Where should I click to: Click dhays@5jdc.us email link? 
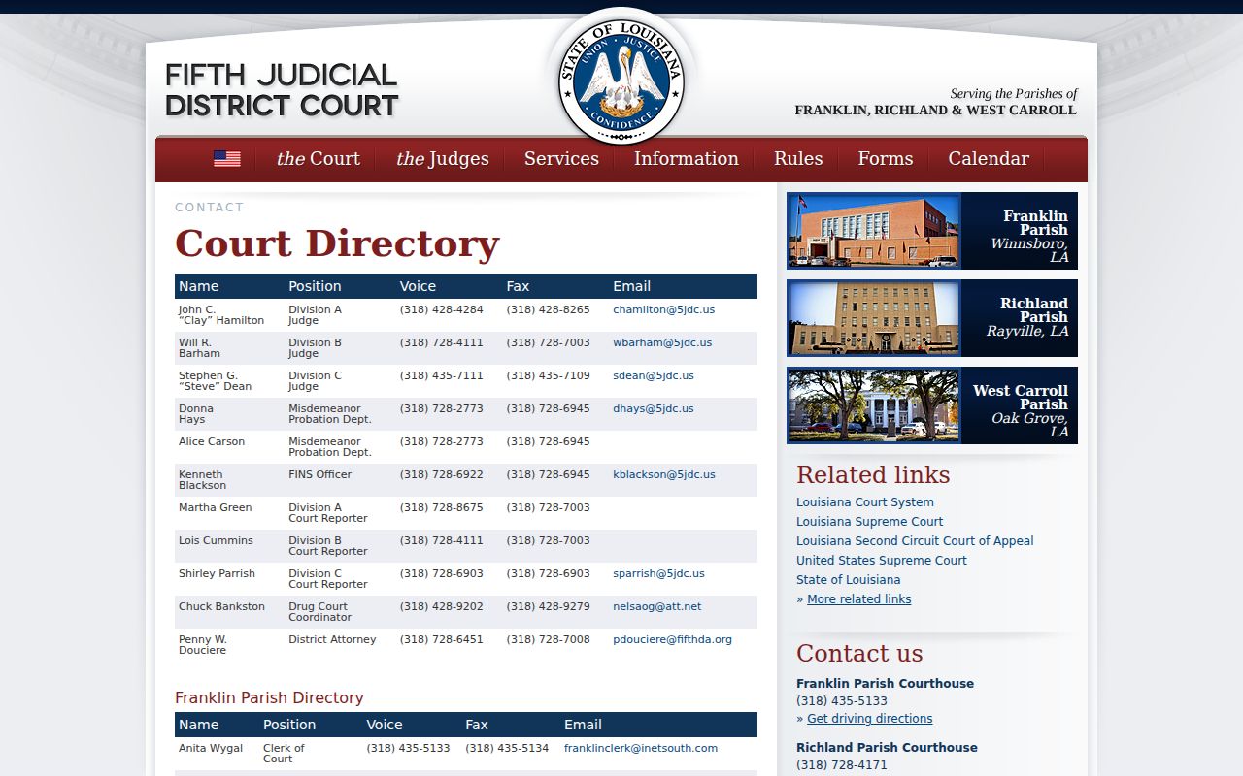654,409
